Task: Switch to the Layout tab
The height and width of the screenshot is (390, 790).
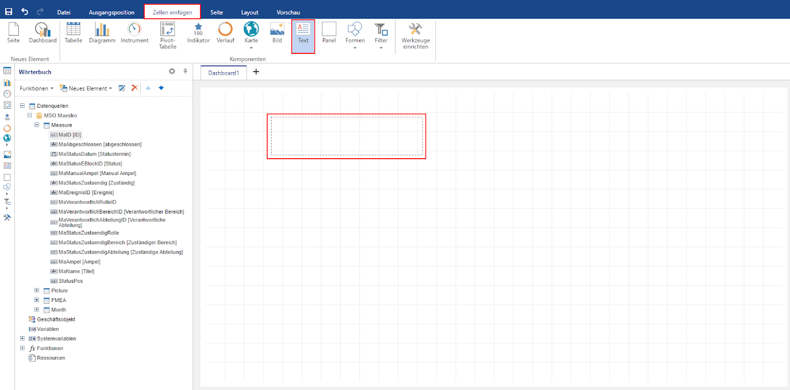Action: coord(250,12)
